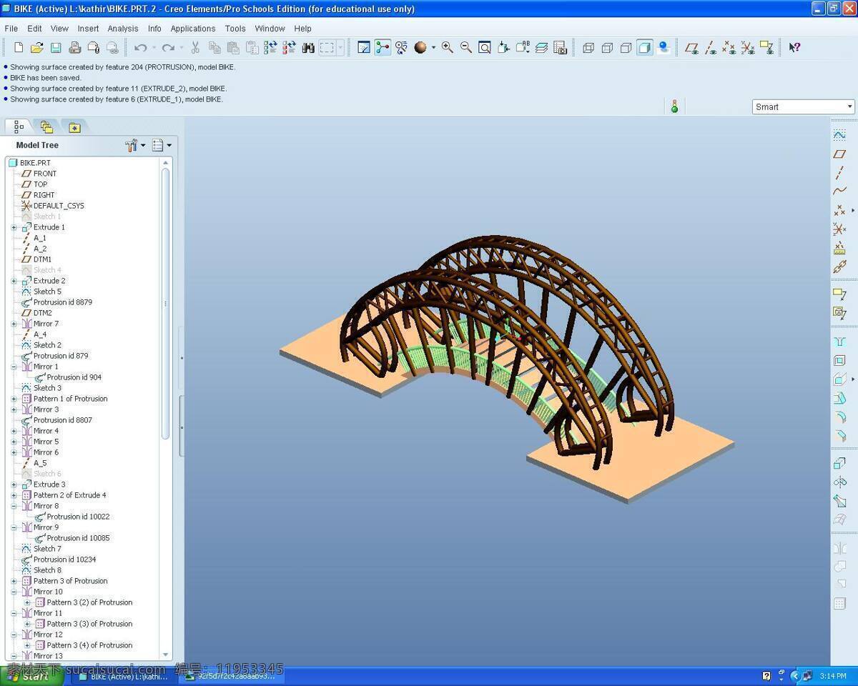858x686 pixels.
Task: Open the context-sensitive help icon
Action: [x=794, y=48]
